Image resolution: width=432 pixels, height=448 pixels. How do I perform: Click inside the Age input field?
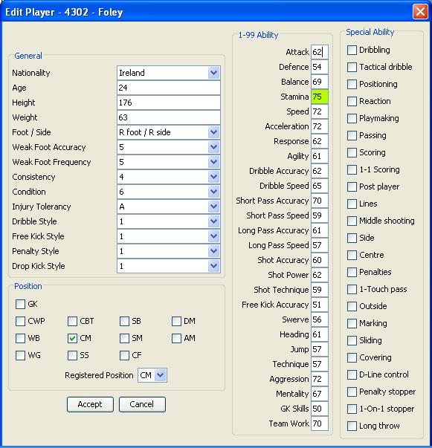pyautogui.click(x=169, y=88)
